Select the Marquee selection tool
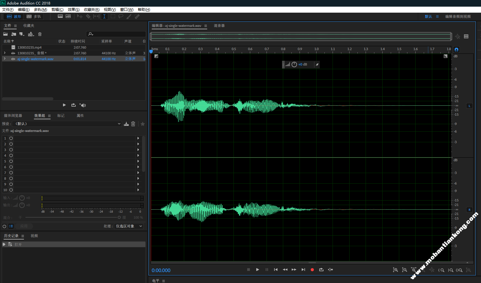 pos(113,16)
